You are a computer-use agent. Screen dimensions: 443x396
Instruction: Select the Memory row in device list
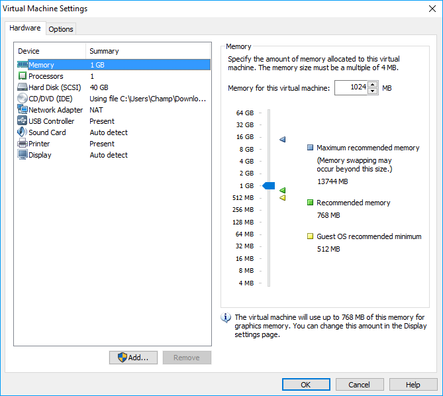pyautogui.click(x=114, y=65)
